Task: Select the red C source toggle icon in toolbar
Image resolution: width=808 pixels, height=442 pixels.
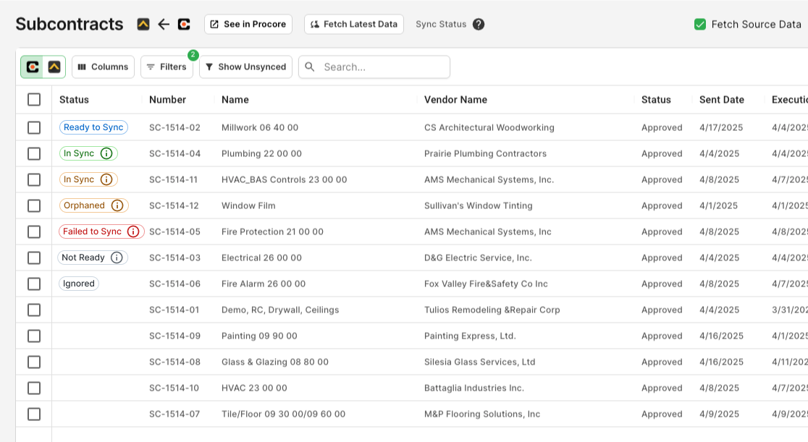Action: (33, 67)
